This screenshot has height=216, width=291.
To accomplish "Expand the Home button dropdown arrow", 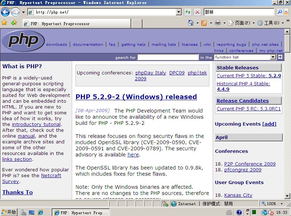I will (x=197, y=23).
